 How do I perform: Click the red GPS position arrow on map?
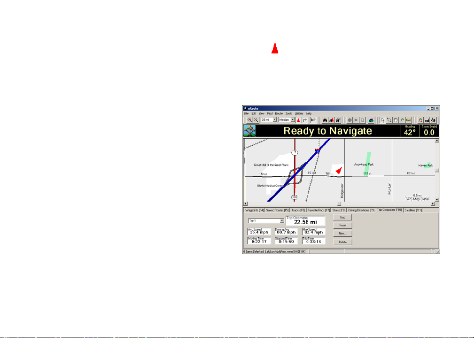click(x=339, y=171)
